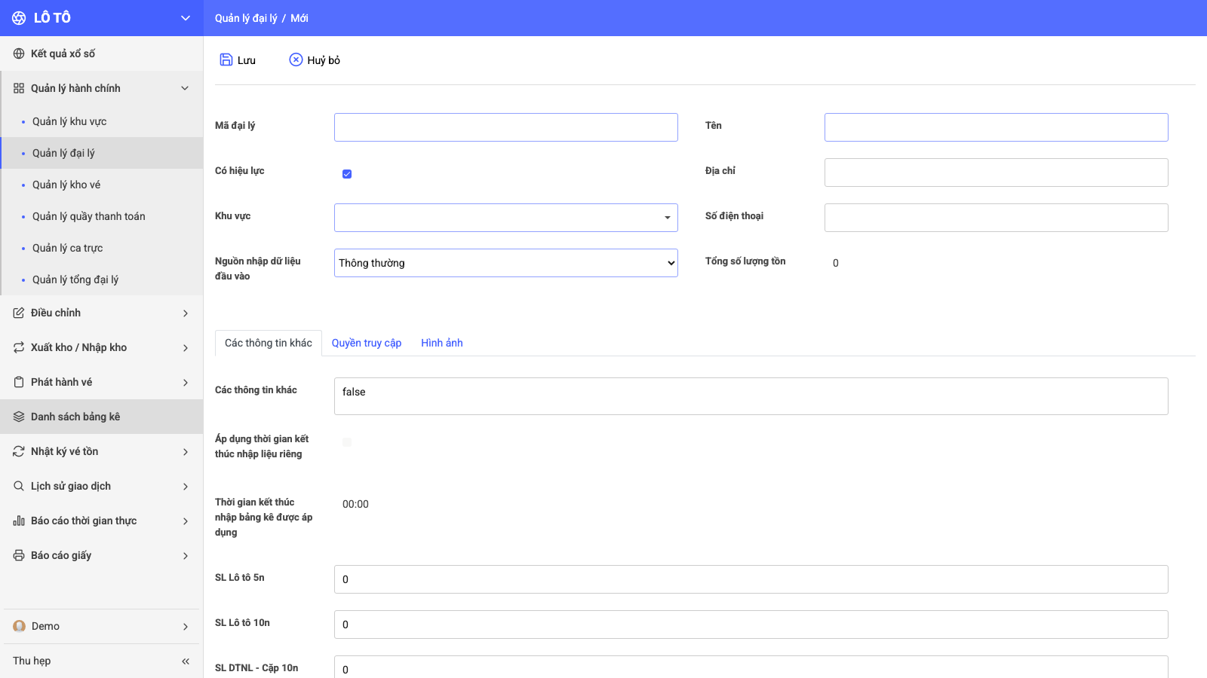Click the Phát hành vé clipboard icon
Image resolution: width=1207 pixels, height=678 pixels.
[19, 382]
